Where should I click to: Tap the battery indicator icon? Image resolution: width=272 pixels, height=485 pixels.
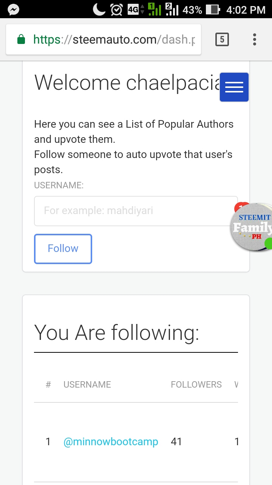(213, 9)
